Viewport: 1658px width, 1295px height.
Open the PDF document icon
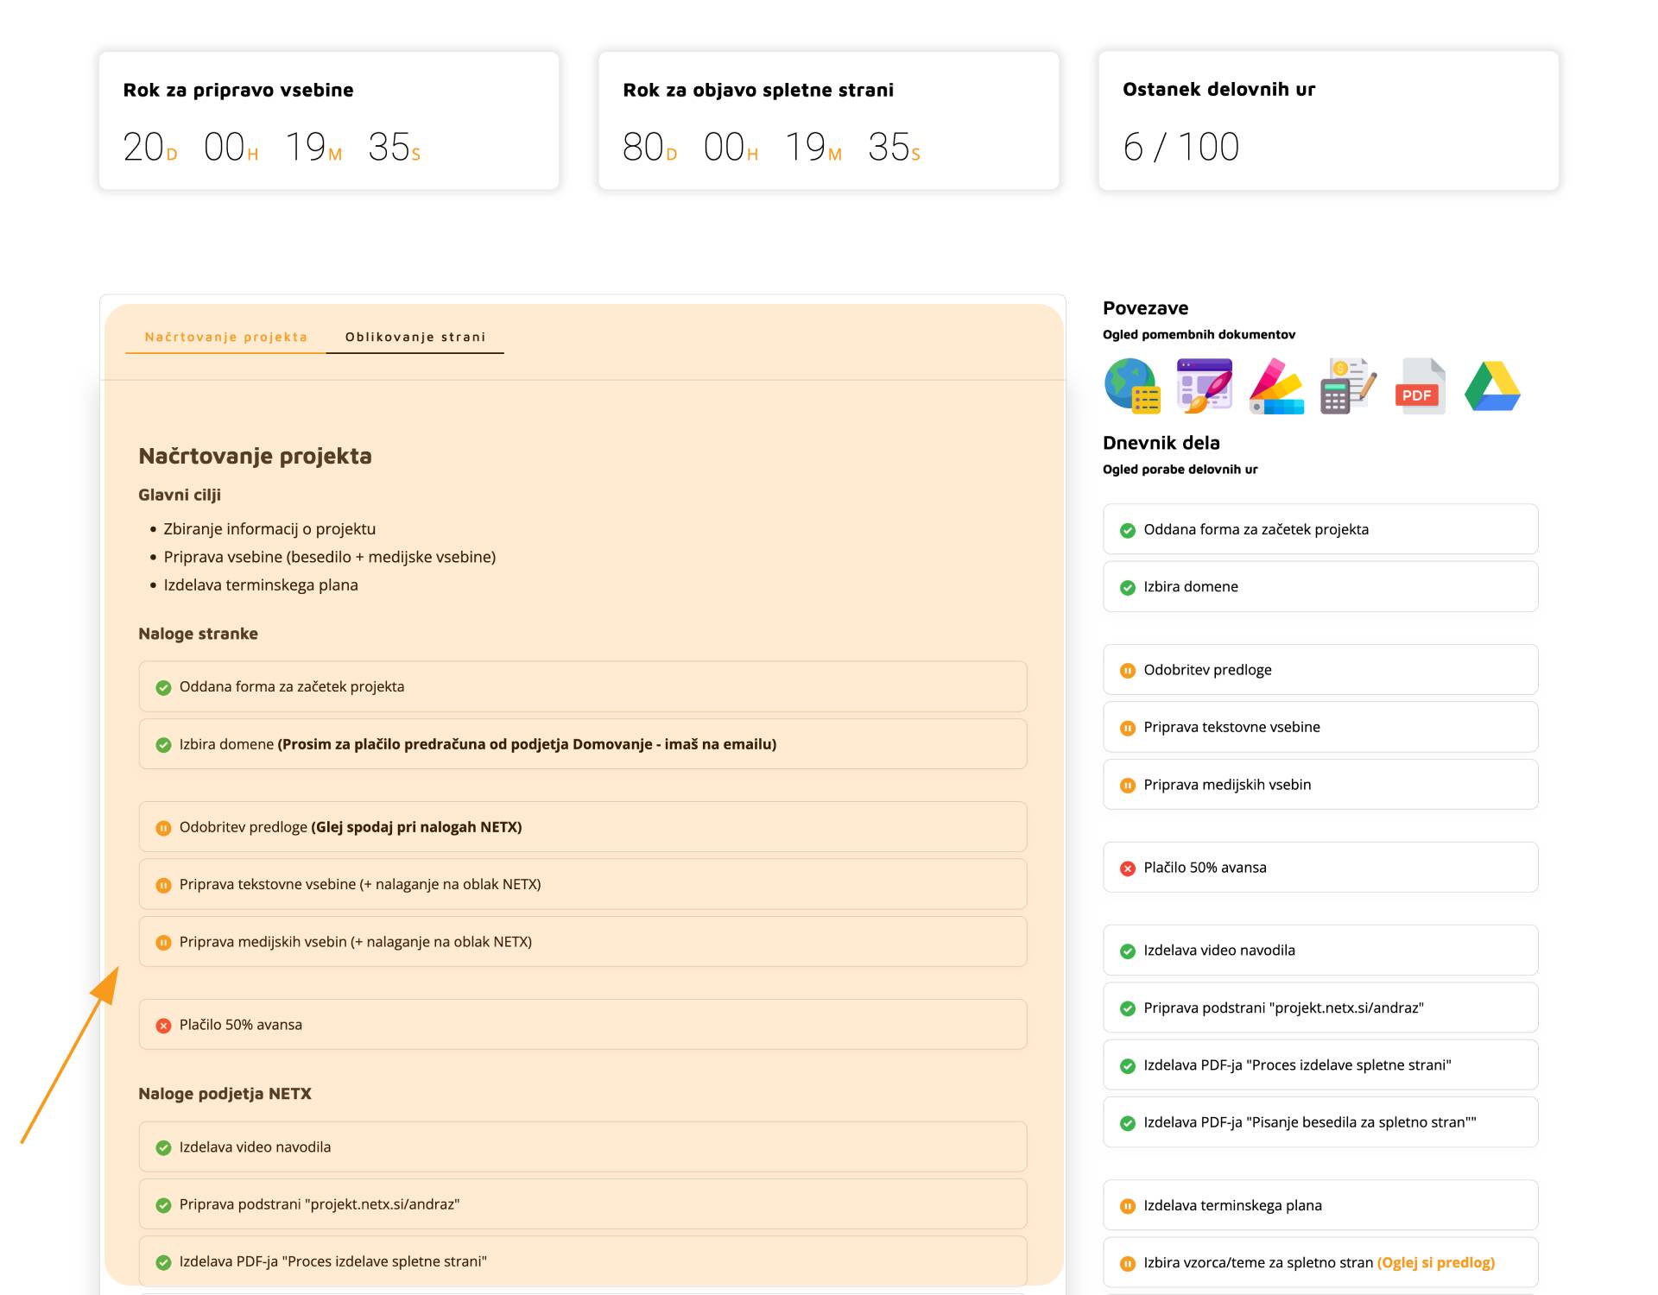(x=1420, y=386)
